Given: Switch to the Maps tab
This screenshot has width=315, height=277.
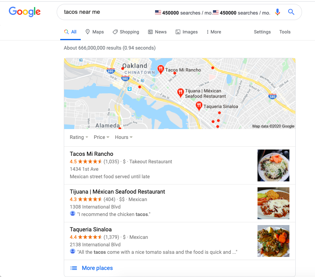Looking at the screenshot, I should click(x=94, y=32).
